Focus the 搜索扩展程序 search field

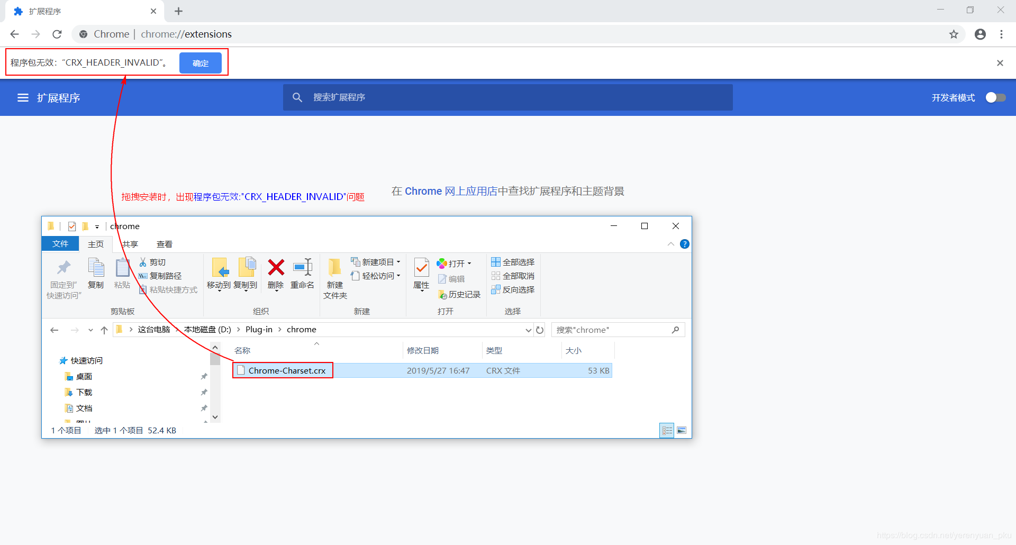click(x=508, y=97)
